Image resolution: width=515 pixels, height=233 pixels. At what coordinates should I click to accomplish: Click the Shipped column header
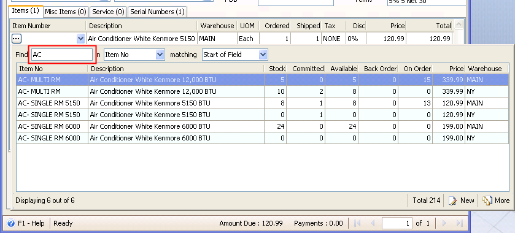tap(306, 26)
